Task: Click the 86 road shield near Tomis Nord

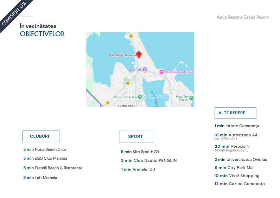Action: (x=107, y=103)
